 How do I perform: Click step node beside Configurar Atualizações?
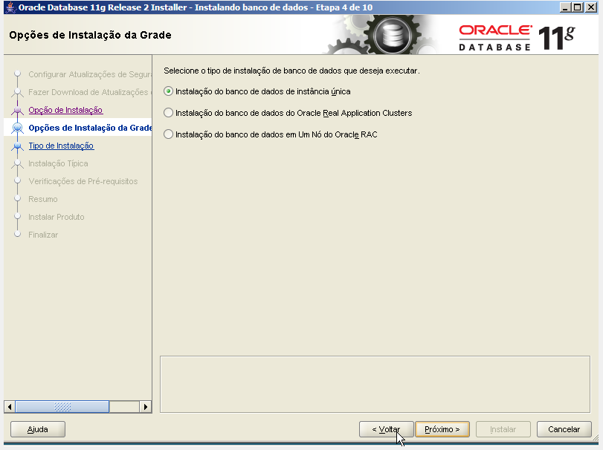17,73
